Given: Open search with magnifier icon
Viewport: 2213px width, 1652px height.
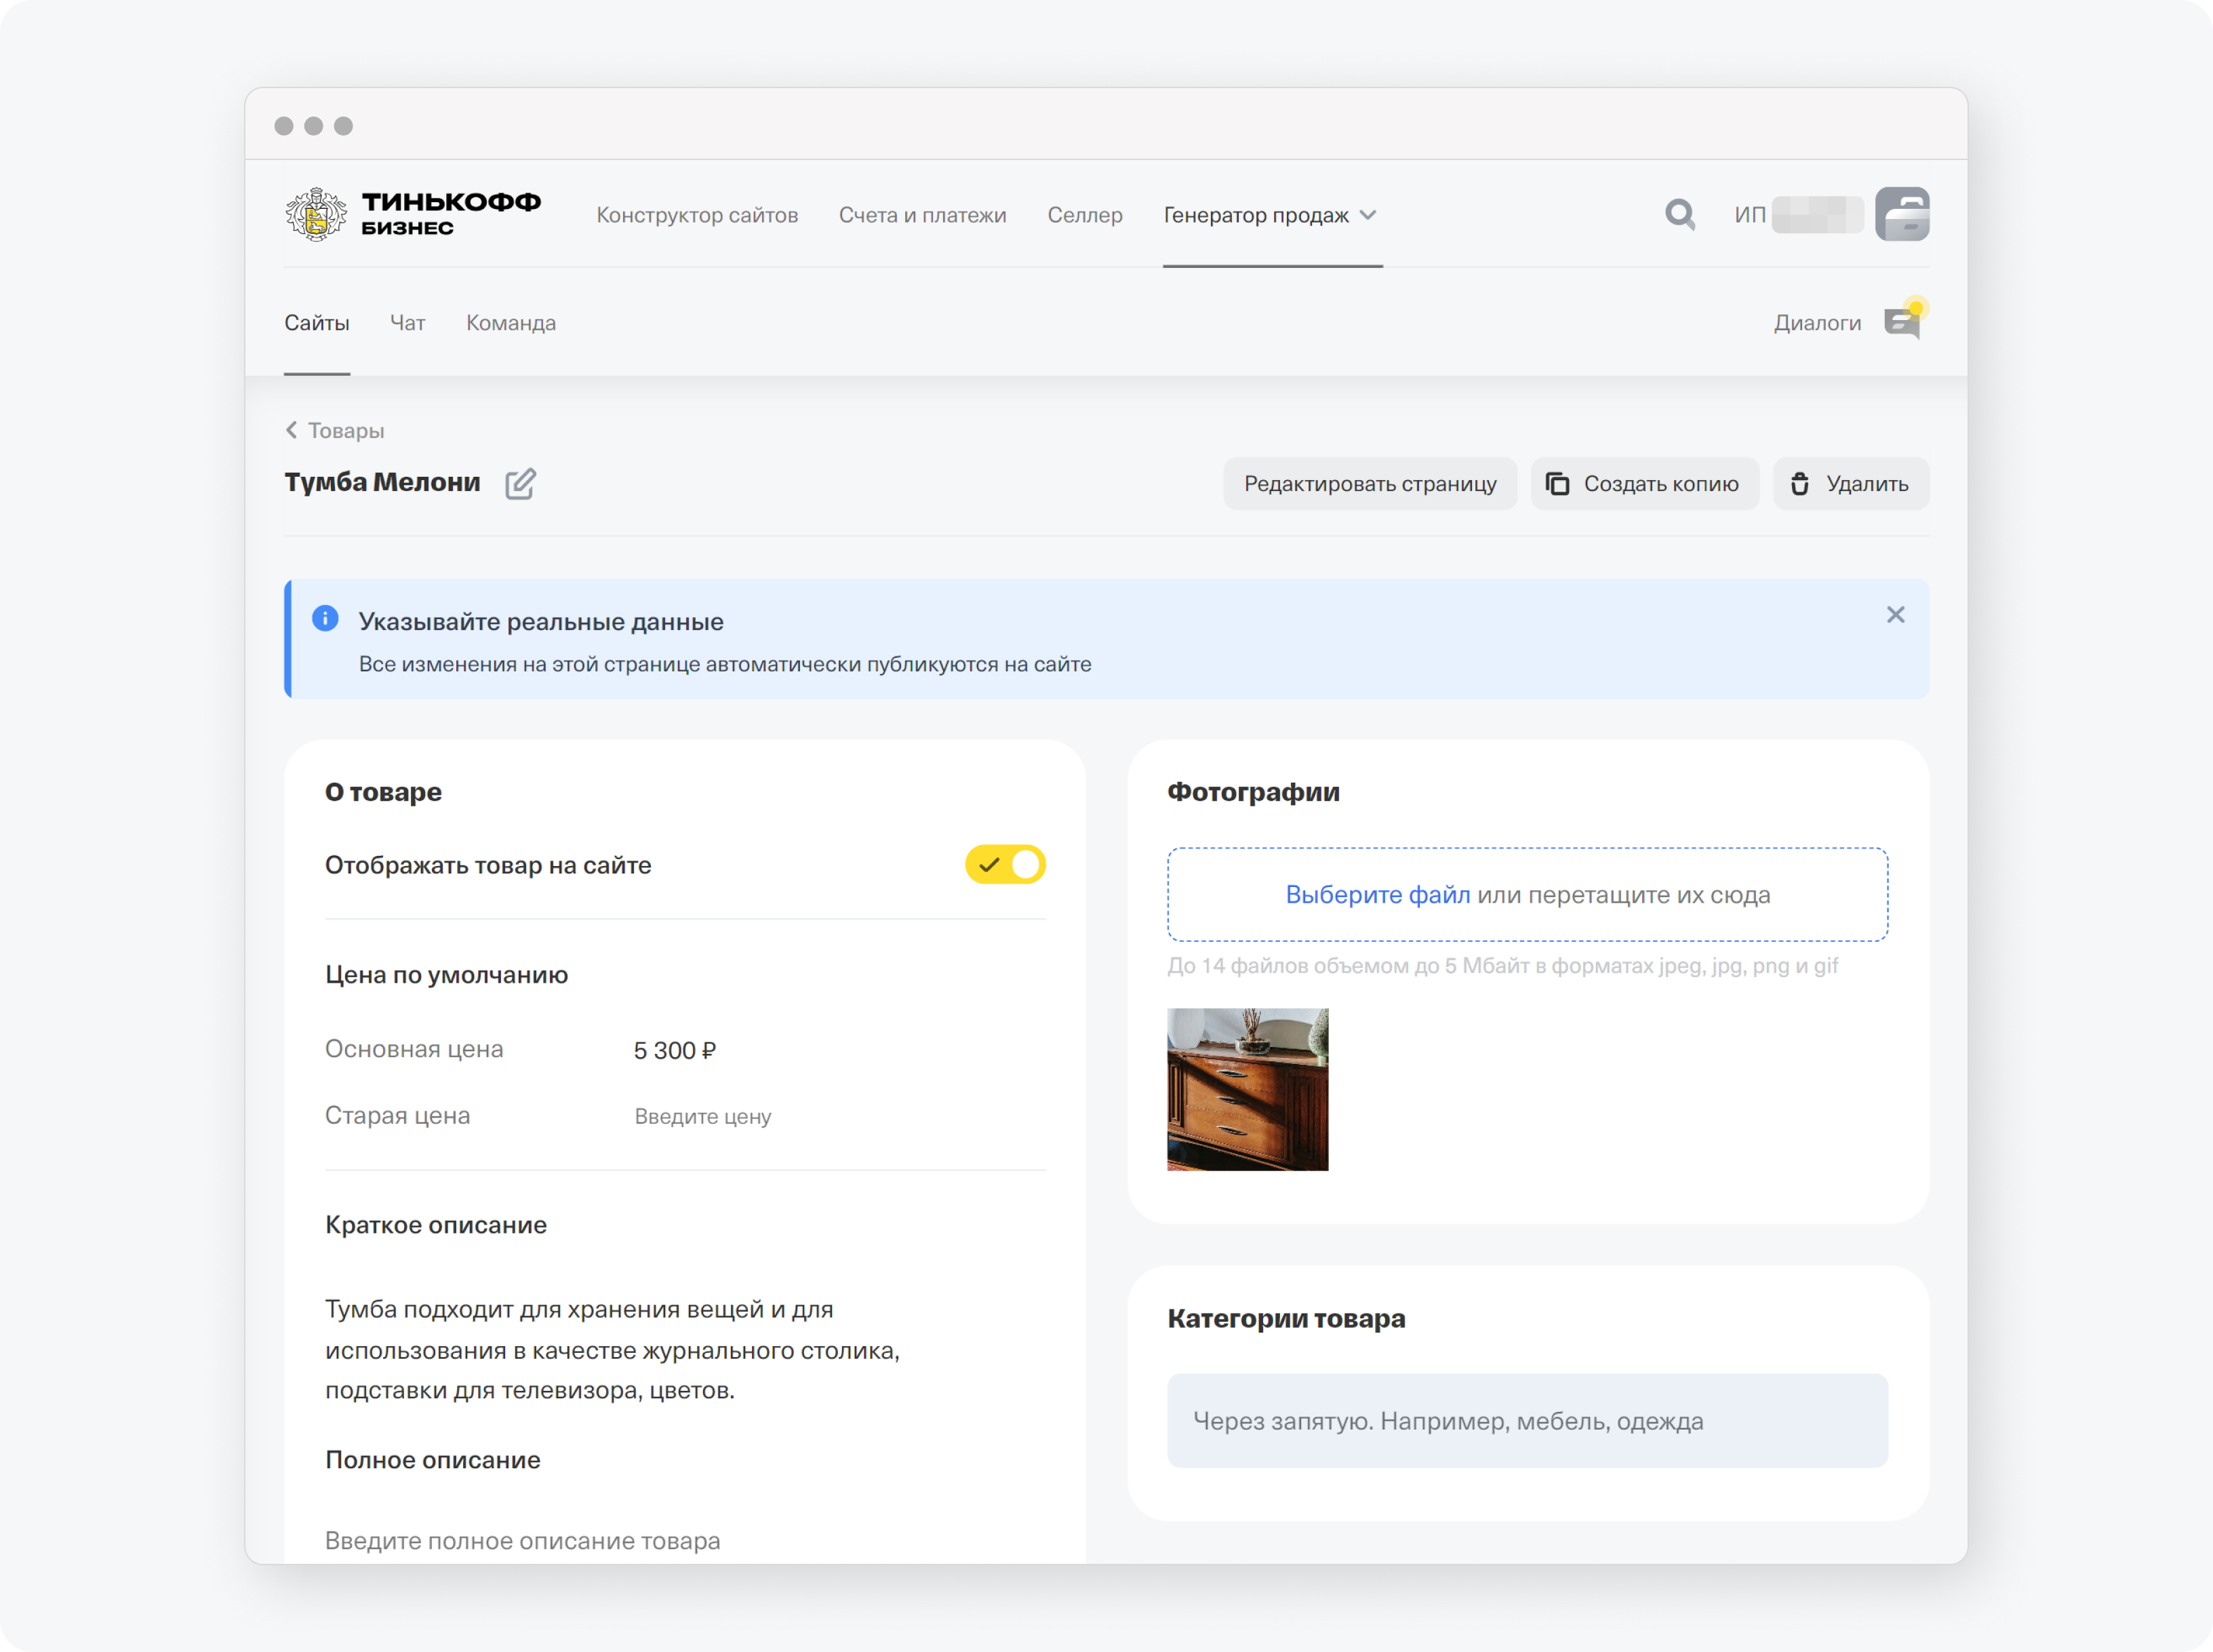Looking at the screenshot, I should (1680, 214).
